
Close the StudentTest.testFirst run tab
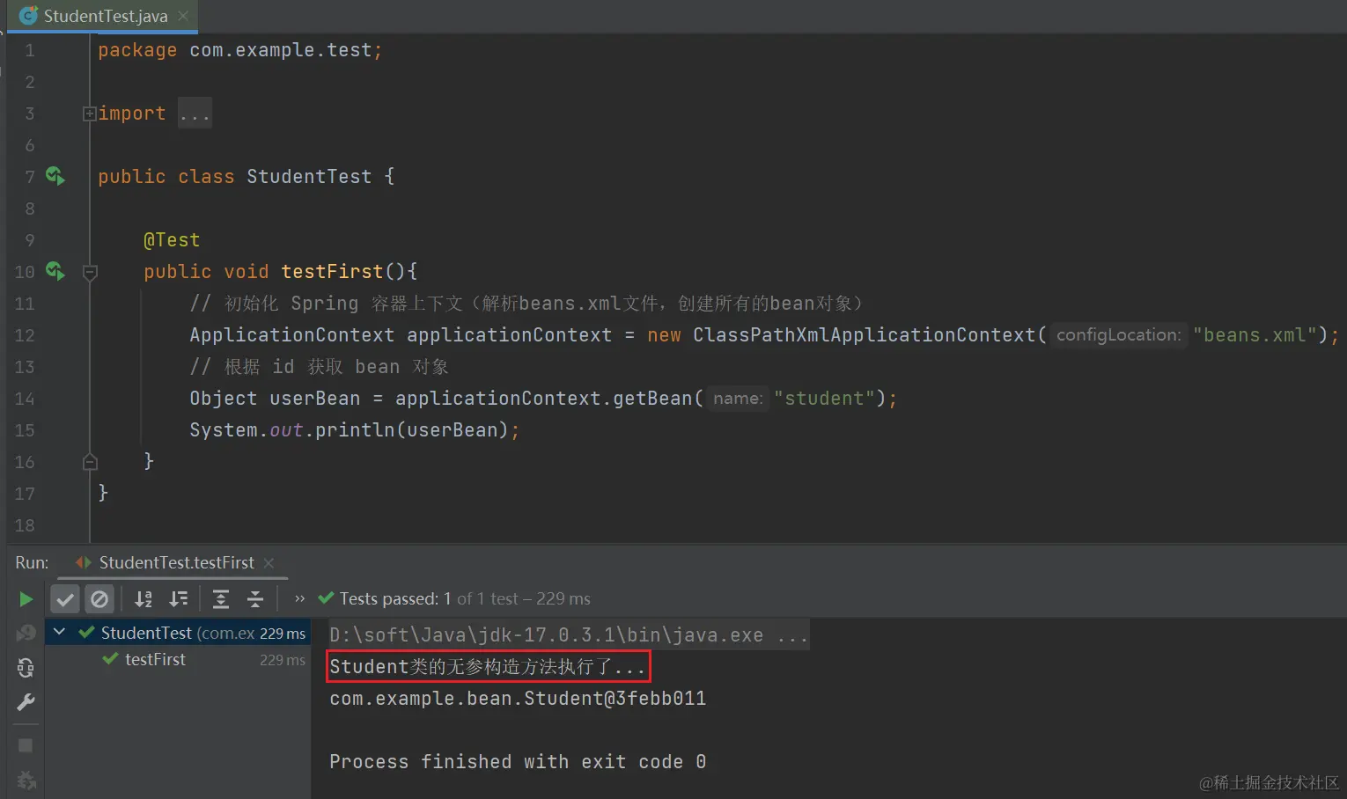click(x=269, y=563)
